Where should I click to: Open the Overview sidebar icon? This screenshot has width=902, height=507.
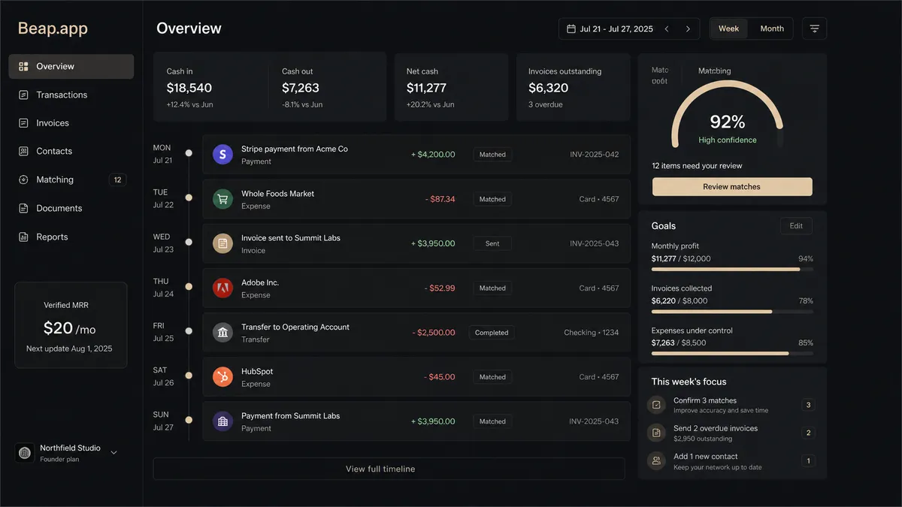point(23,66)
